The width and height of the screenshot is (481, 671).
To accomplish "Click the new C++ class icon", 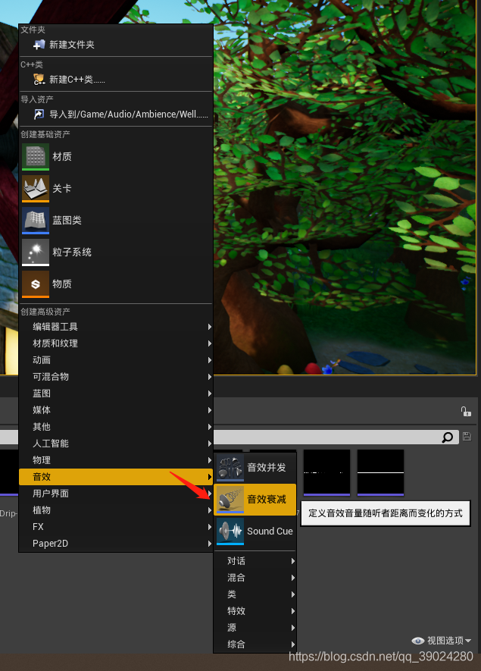I will [39, 79].
